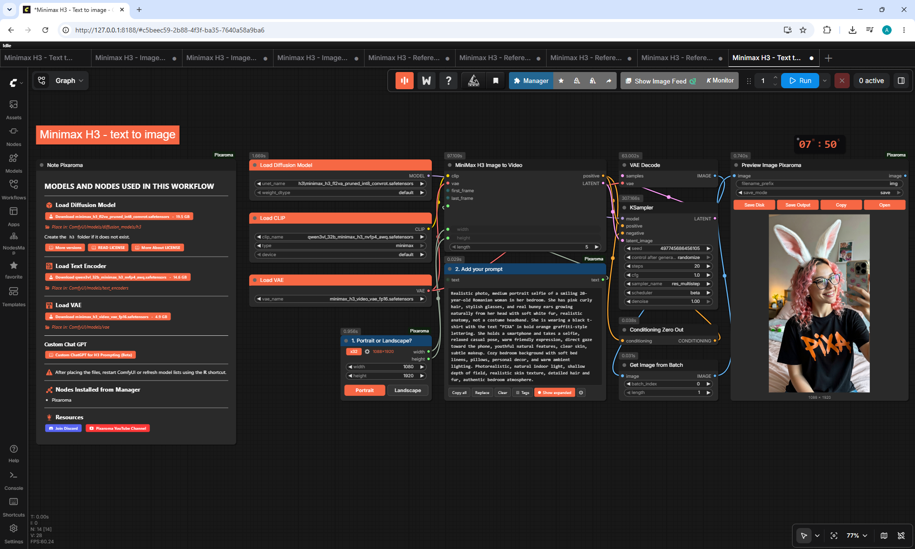915x549 pixels.
Task: Toggle the x32 snap option
Action: [353, 352]
